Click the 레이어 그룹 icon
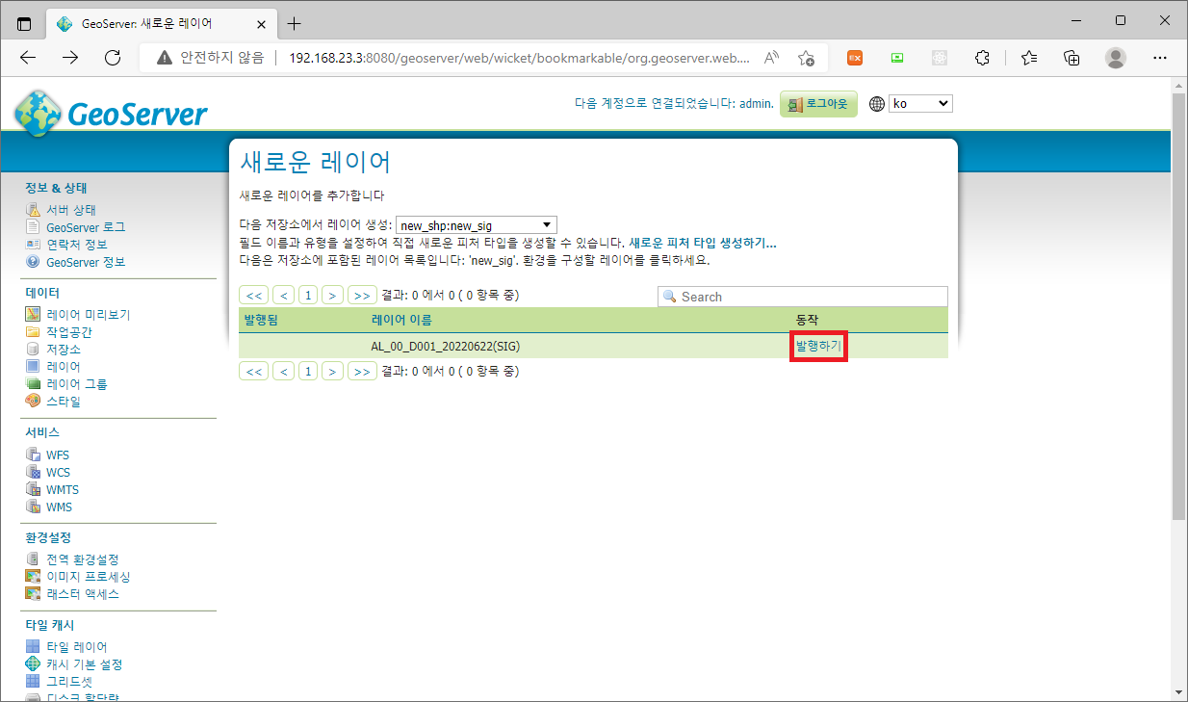The height and width of the screenshot is (702, 1188). (33, 383)
